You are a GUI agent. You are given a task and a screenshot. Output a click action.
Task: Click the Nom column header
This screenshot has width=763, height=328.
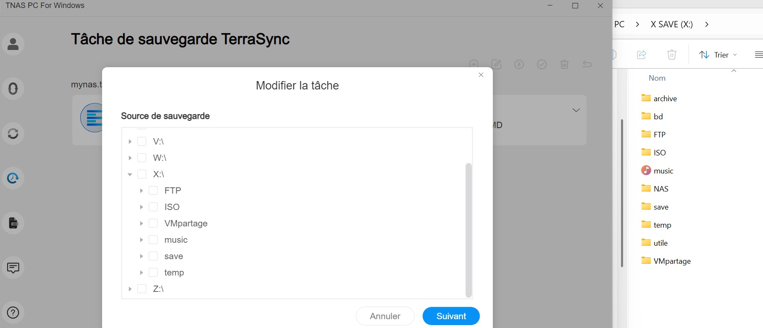click(657, 78)
